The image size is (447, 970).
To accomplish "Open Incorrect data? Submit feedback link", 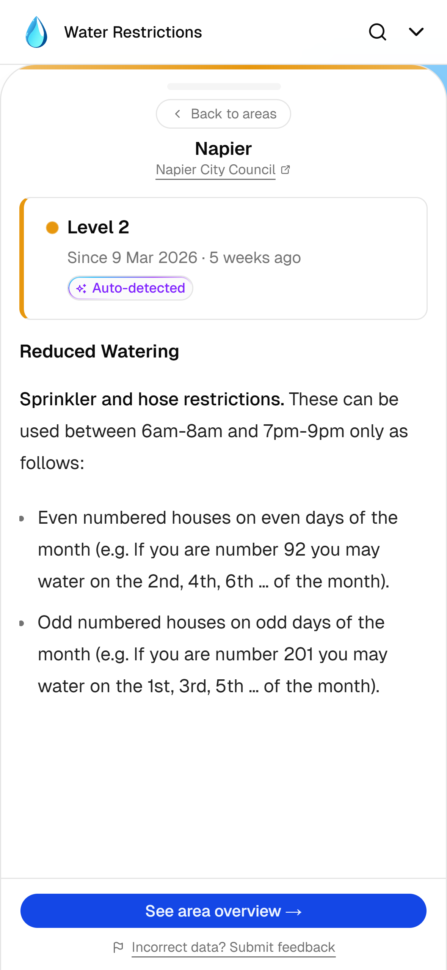I will click(x=233, y=947).
